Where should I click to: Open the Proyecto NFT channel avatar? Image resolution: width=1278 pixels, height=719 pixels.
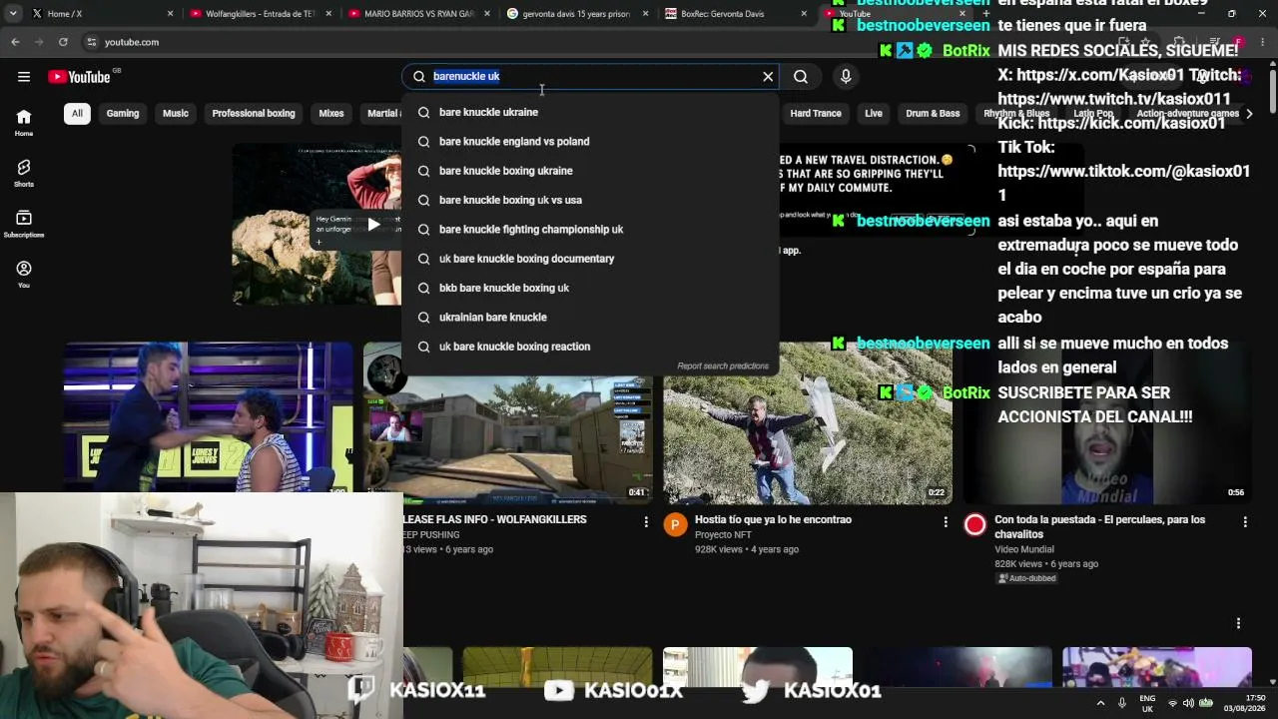point(676,524)
